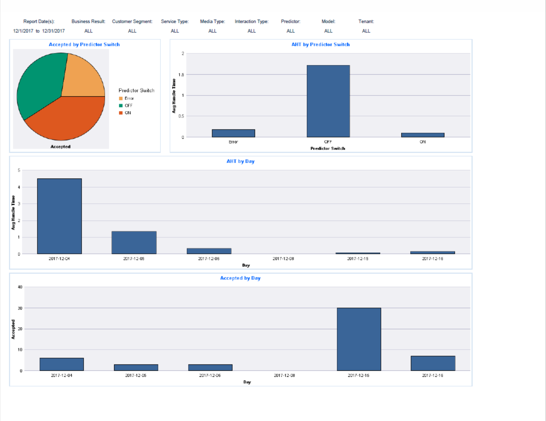This screenshot has height=421, width=546.
Task: Click the OFF green legend swatch
Action: coord(121,106)
